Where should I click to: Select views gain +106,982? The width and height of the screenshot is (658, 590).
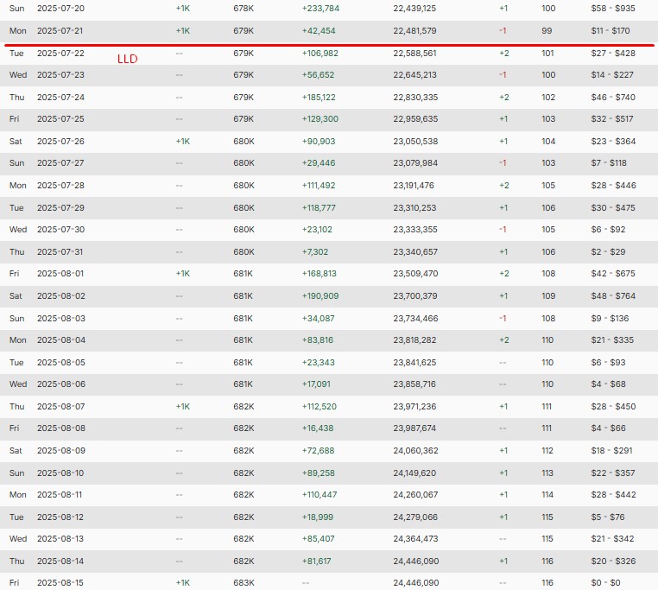pyautogui.click(x=320, y=54)
